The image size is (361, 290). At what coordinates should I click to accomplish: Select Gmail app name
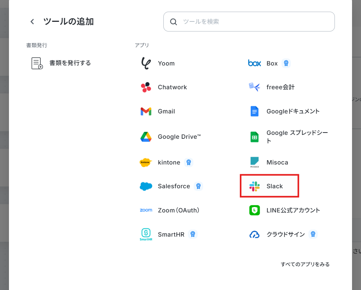(x=166, y=111)
